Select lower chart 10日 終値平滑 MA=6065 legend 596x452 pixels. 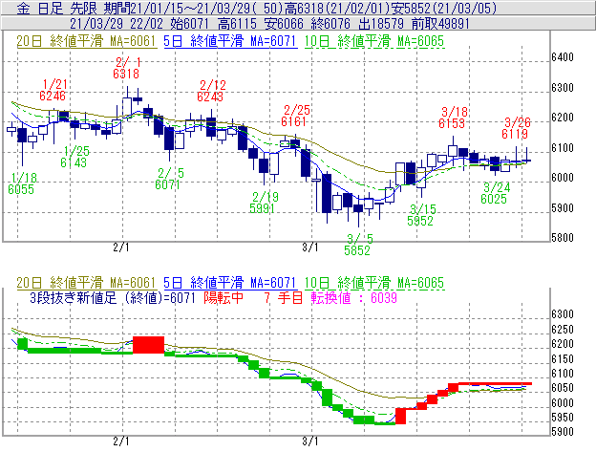coord(374,283)
